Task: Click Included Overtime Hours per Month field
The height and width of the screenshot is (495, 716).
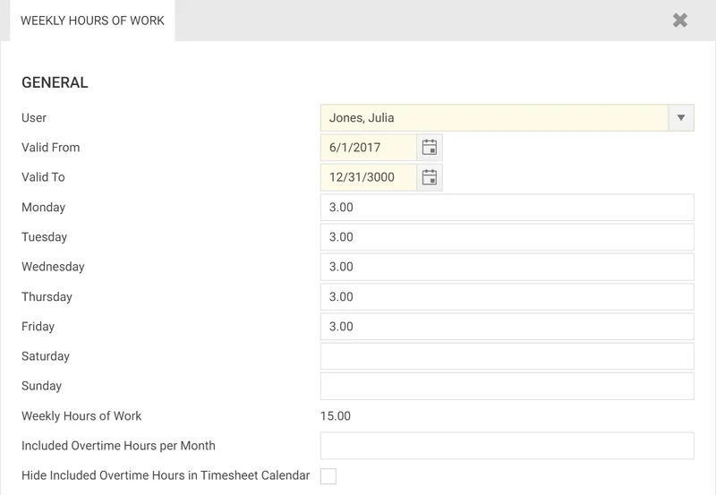Action: [507, 446]
